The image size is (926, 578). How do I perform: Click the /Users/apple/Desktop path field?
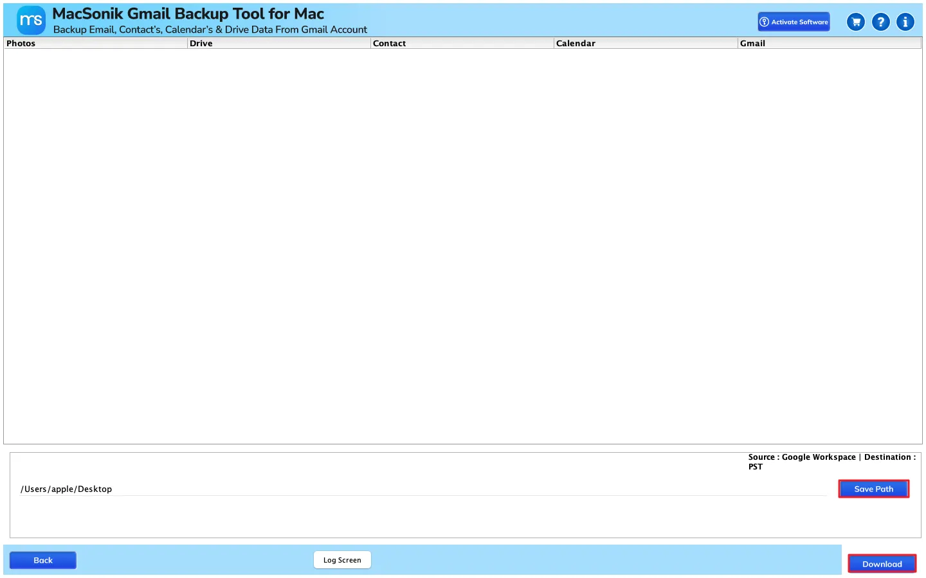[x=423, y=489]
